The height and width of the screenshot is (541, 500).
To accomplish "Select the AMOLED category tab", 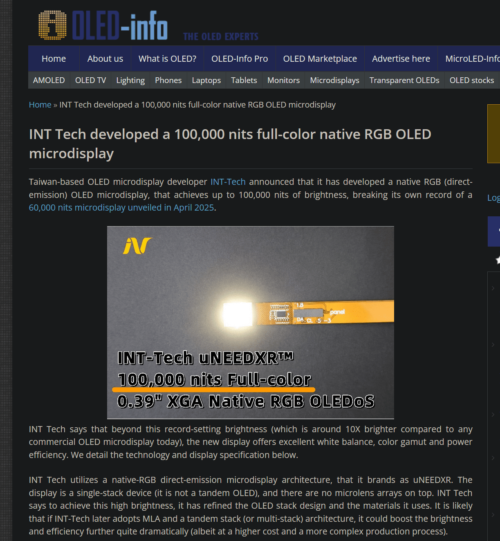I will point(49,80).
